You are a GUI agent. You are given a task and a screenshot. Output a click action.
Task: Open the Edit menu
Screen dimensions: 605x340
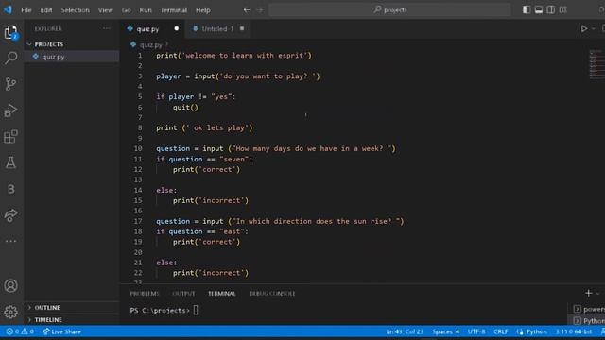[46, 10]
